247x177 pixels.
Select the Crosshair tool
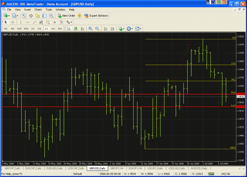(x=13, y=22)
